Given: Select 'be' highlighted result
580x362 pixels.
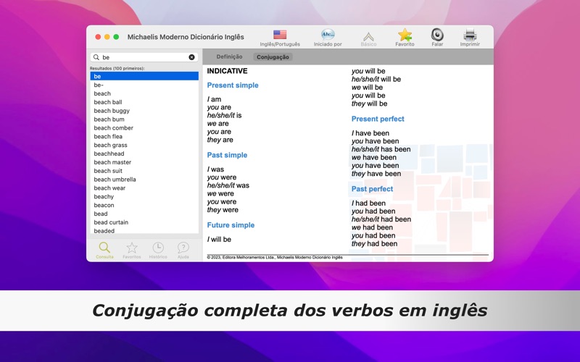Looking at the screenshot, I should (x=144, y=76).
